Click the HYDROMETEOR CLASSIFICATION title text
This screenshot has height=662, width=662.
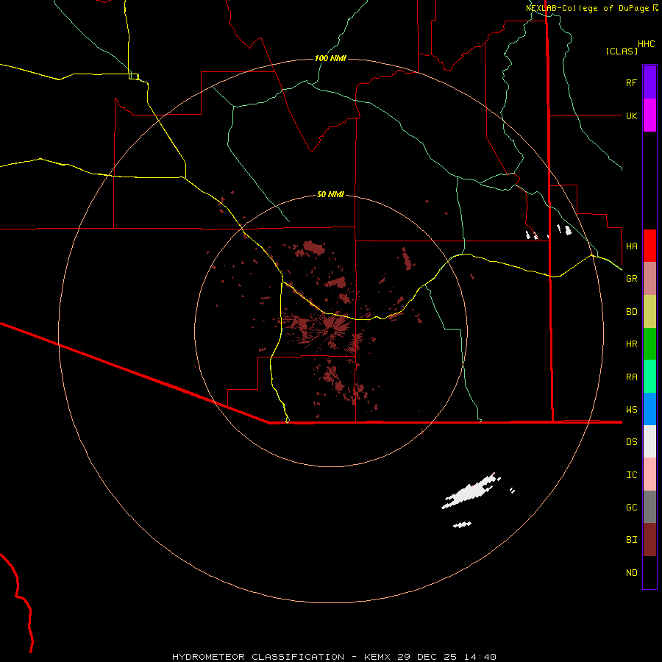258,657
